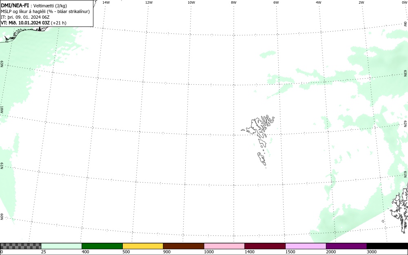The width and height of the screenshot is (408, 255).
Task: Click the DMI/NEA-FI title text
Action: pyautogui.click(x=15, y=5)
